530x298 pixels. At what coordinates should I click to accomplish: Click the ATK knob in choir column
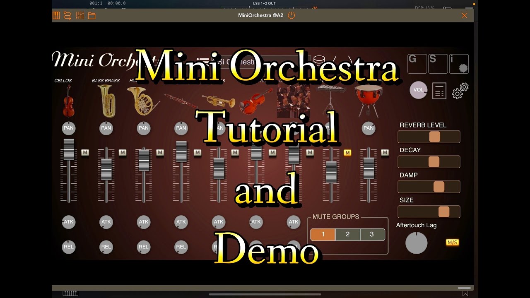[x=294, y=222]
